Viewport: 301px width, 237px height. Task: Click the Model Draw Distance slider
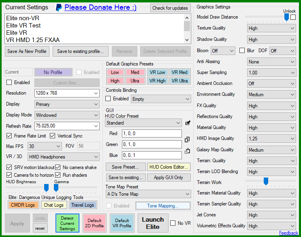pos(267,17)
